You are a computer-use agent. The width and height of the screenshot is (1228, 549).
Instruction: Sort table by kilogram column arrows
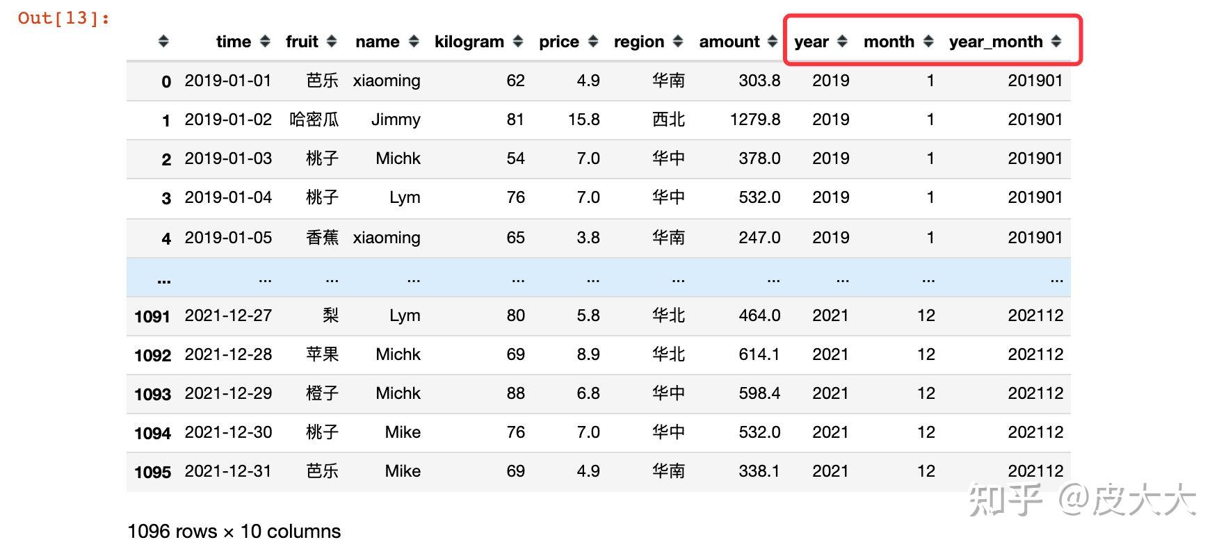[518, 42]
